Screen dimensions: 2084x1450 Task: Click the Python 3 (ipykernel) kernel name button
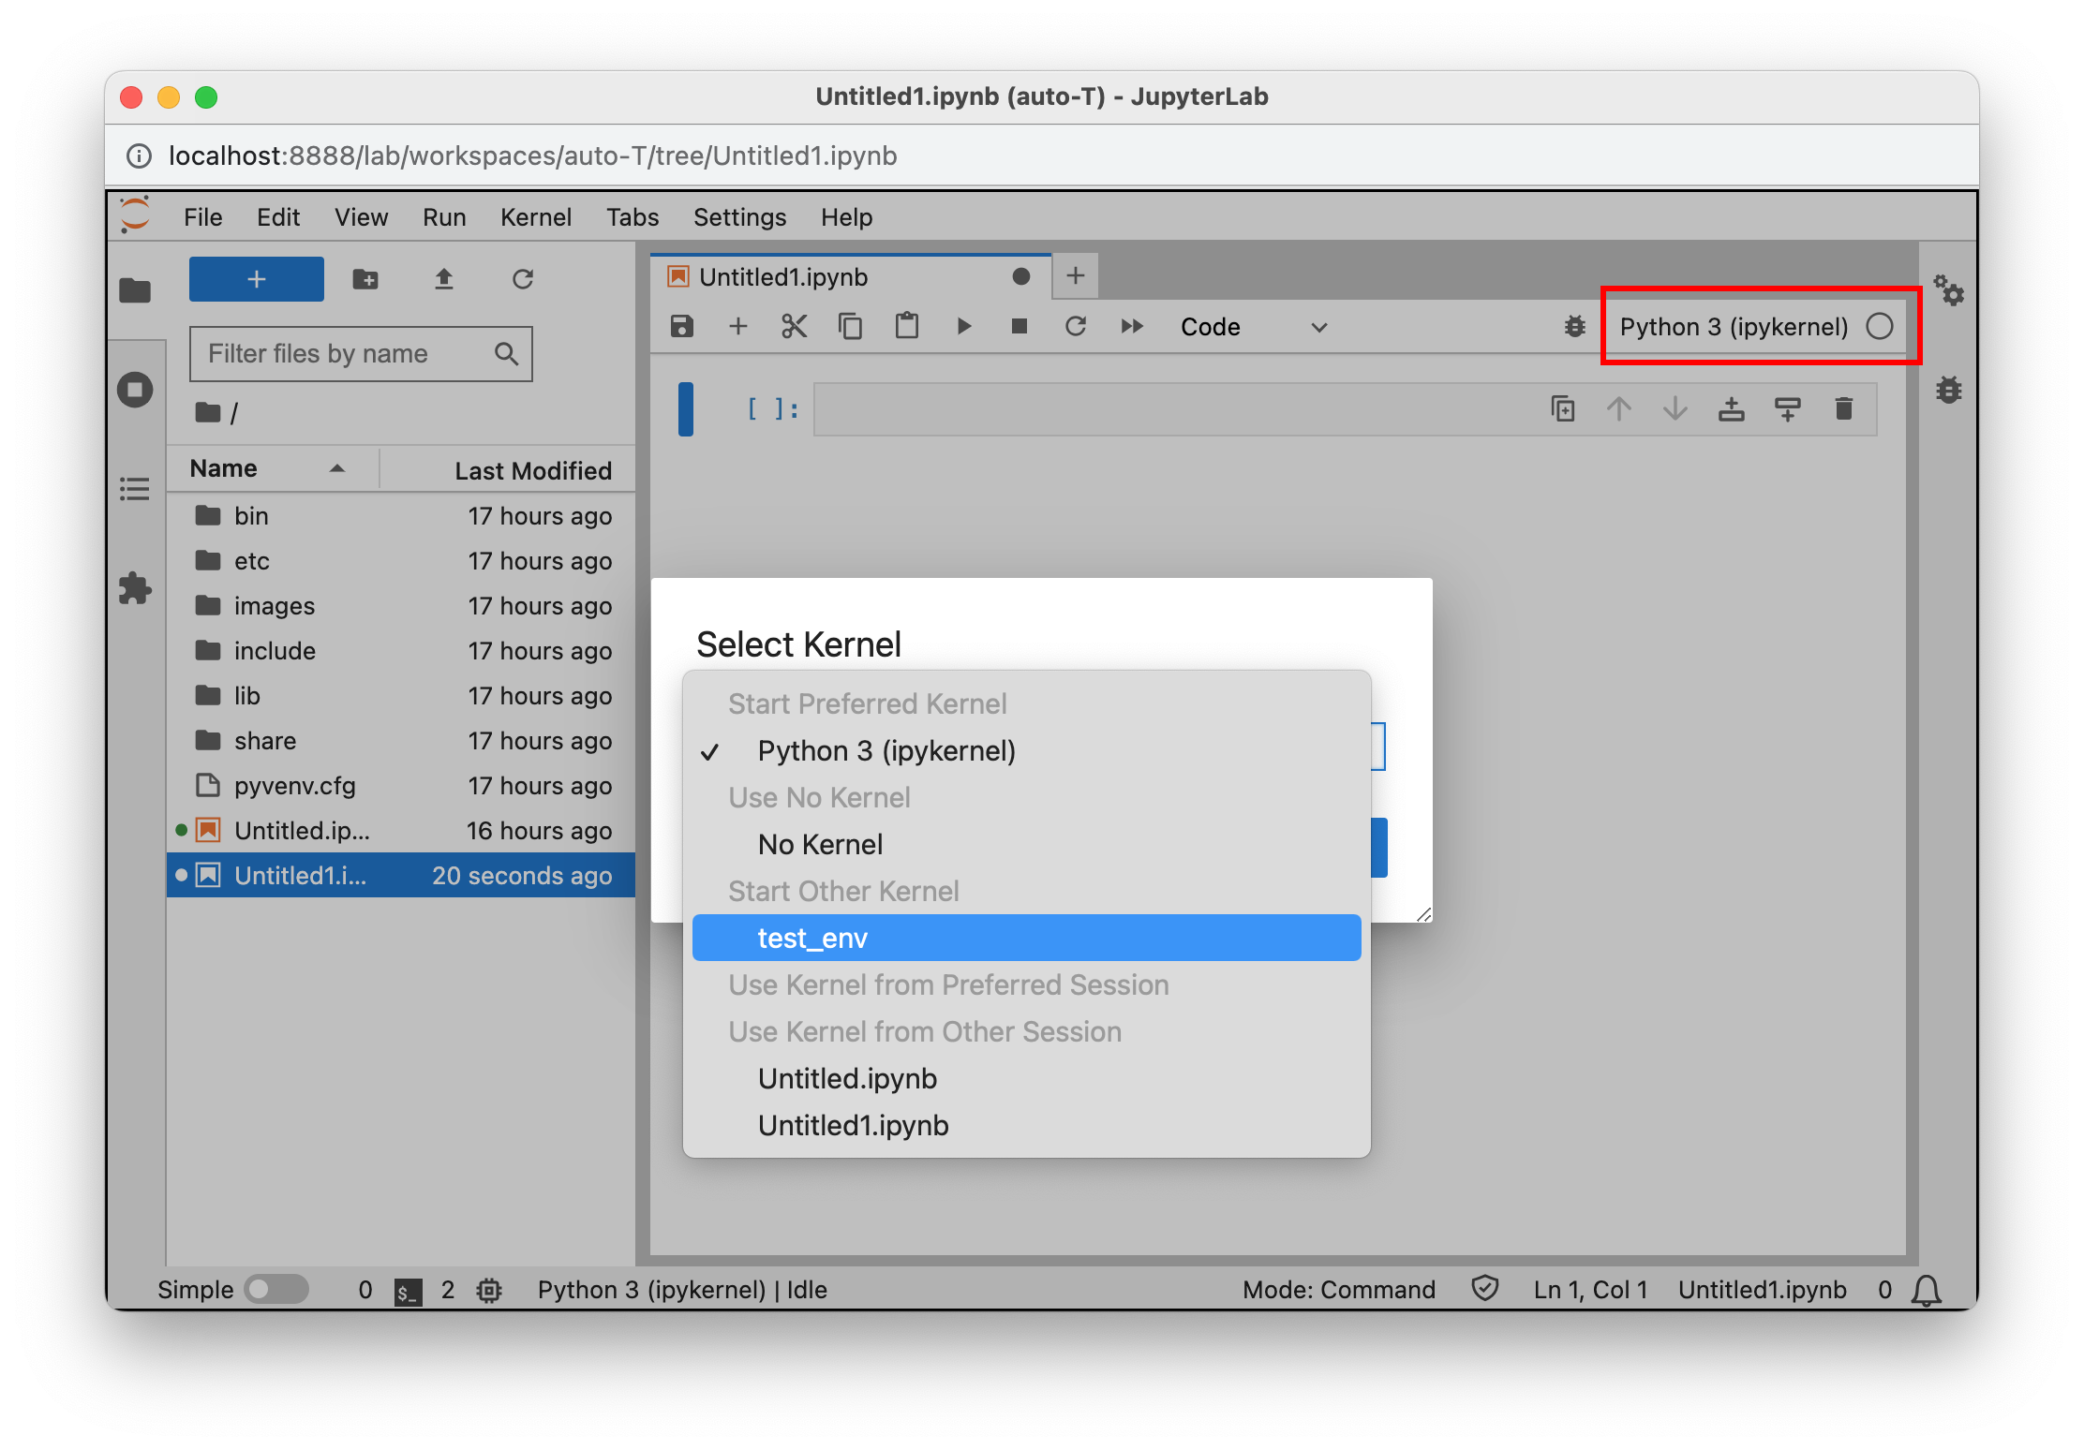coord(1733,327)
